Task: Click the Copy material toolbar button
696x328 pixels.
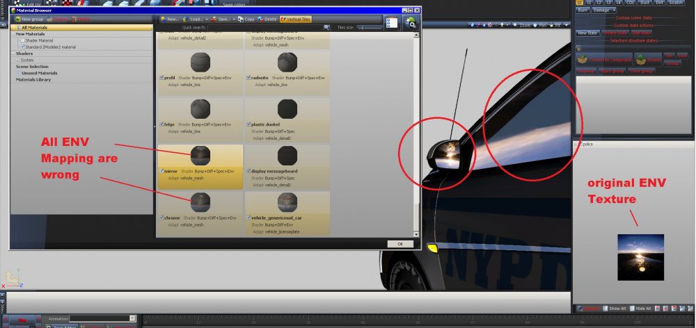Action: (246, 19)
